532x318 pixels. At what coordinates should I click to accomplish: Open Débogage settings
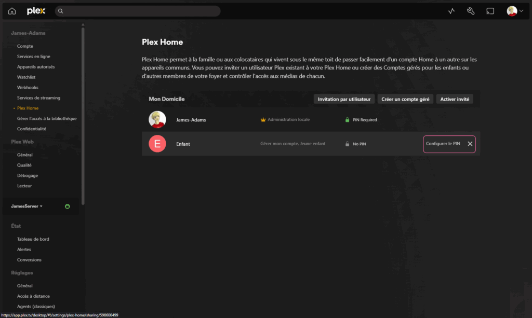(x=28, y=175)
